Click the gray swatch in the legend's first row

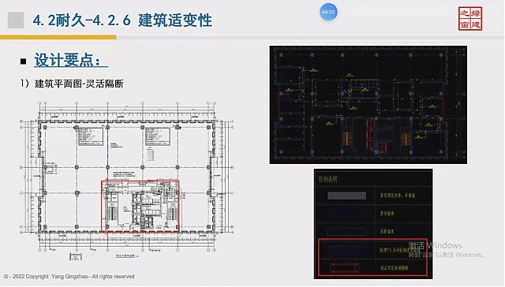coord(347,196)
